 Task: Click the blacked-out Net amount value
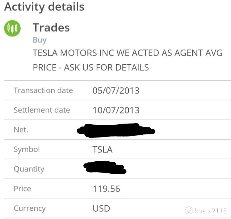[116, 131]
